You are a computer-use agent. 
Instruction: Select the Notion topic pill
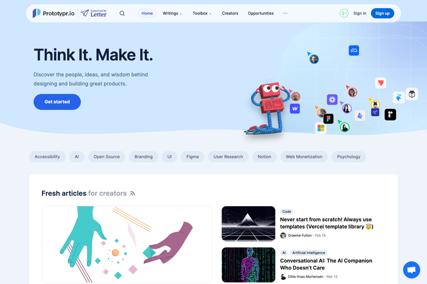[x=264, y=157]
